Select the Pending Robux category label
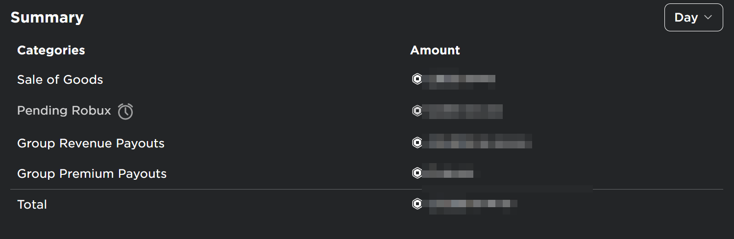This screenshot has width=734, height=239. click(64, 111)
